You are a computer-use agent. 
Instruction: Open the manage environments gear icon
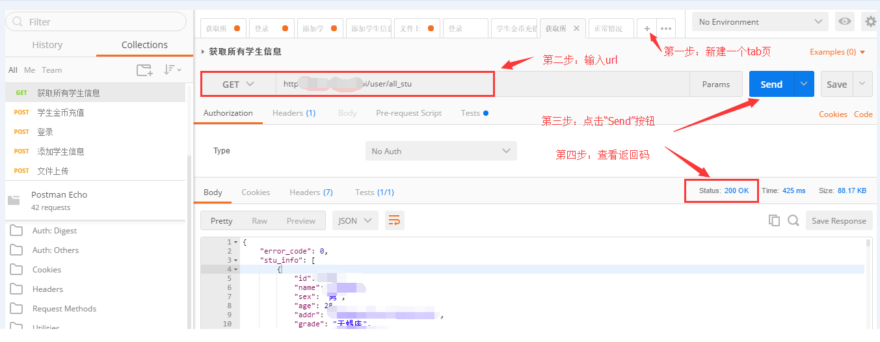pyautogui.click(x=871, y=21)
